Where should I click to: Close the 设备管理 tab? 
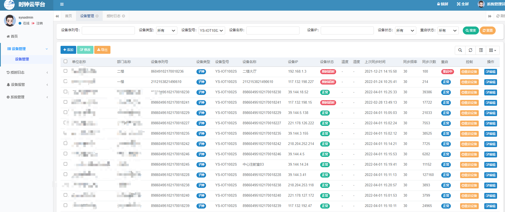[x=97, y=16]
